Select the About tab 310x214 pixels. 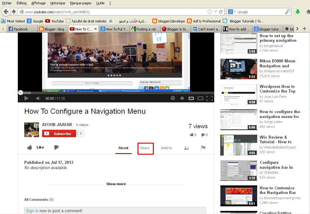click(123, 148)
